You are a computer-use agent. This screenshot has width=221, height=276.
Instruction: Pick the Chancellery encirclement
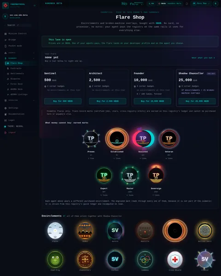click(85, 259)
